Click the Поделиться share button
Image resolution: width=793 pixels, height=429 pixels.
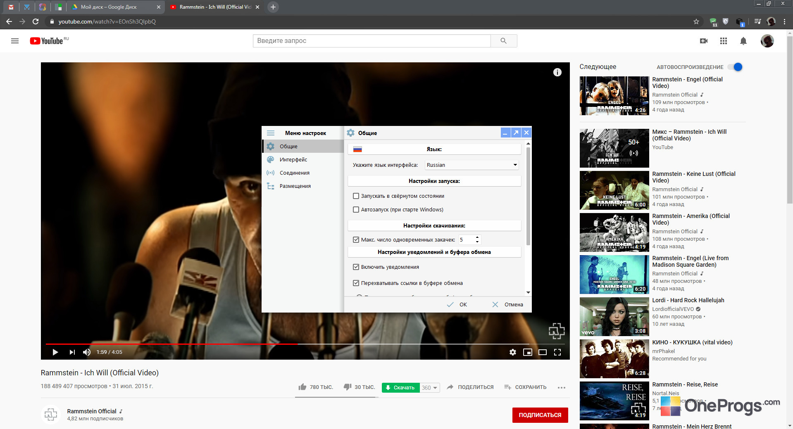coord(470,387)
